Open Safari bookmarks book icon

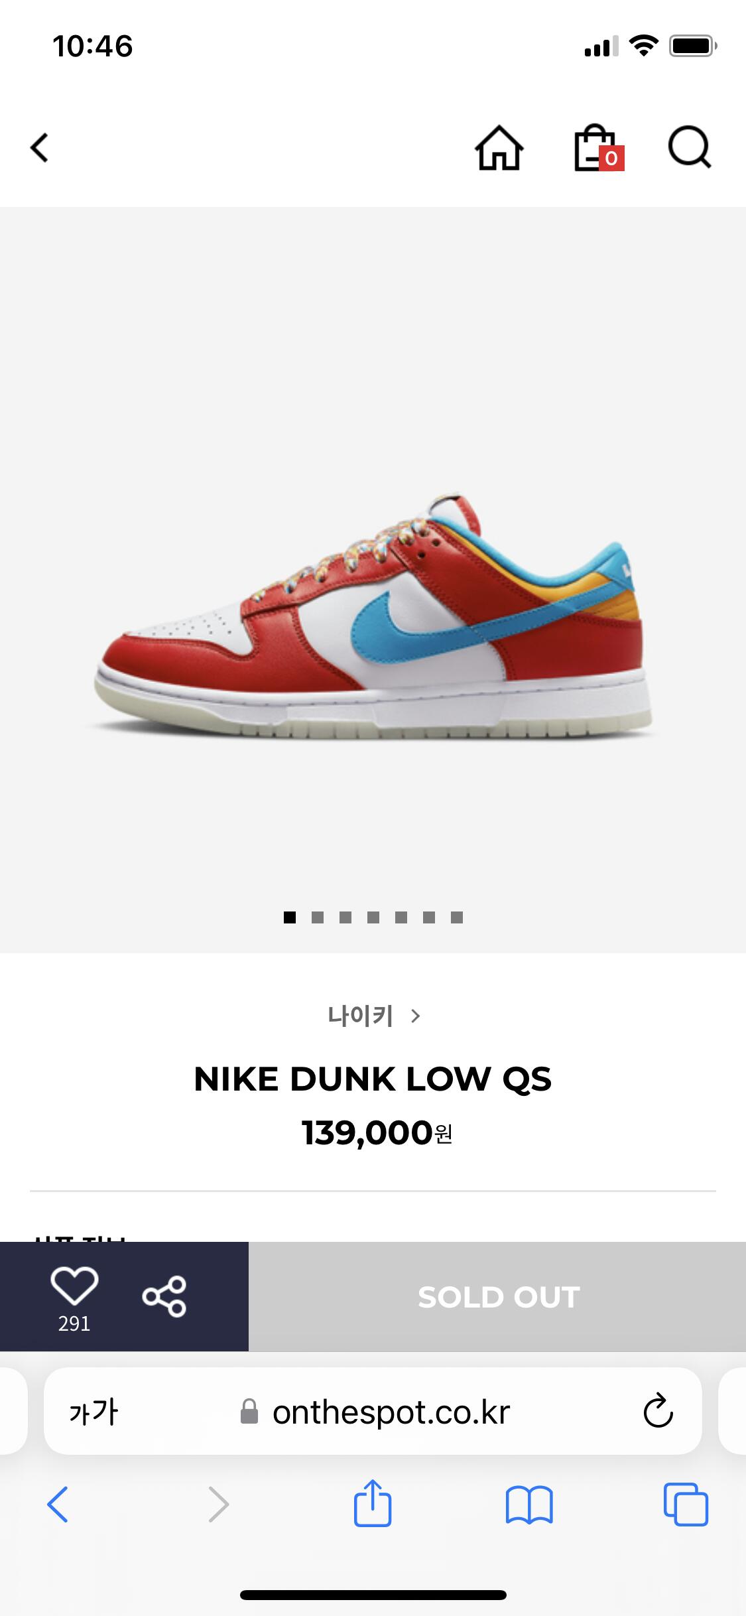[x=528, y=1505]
